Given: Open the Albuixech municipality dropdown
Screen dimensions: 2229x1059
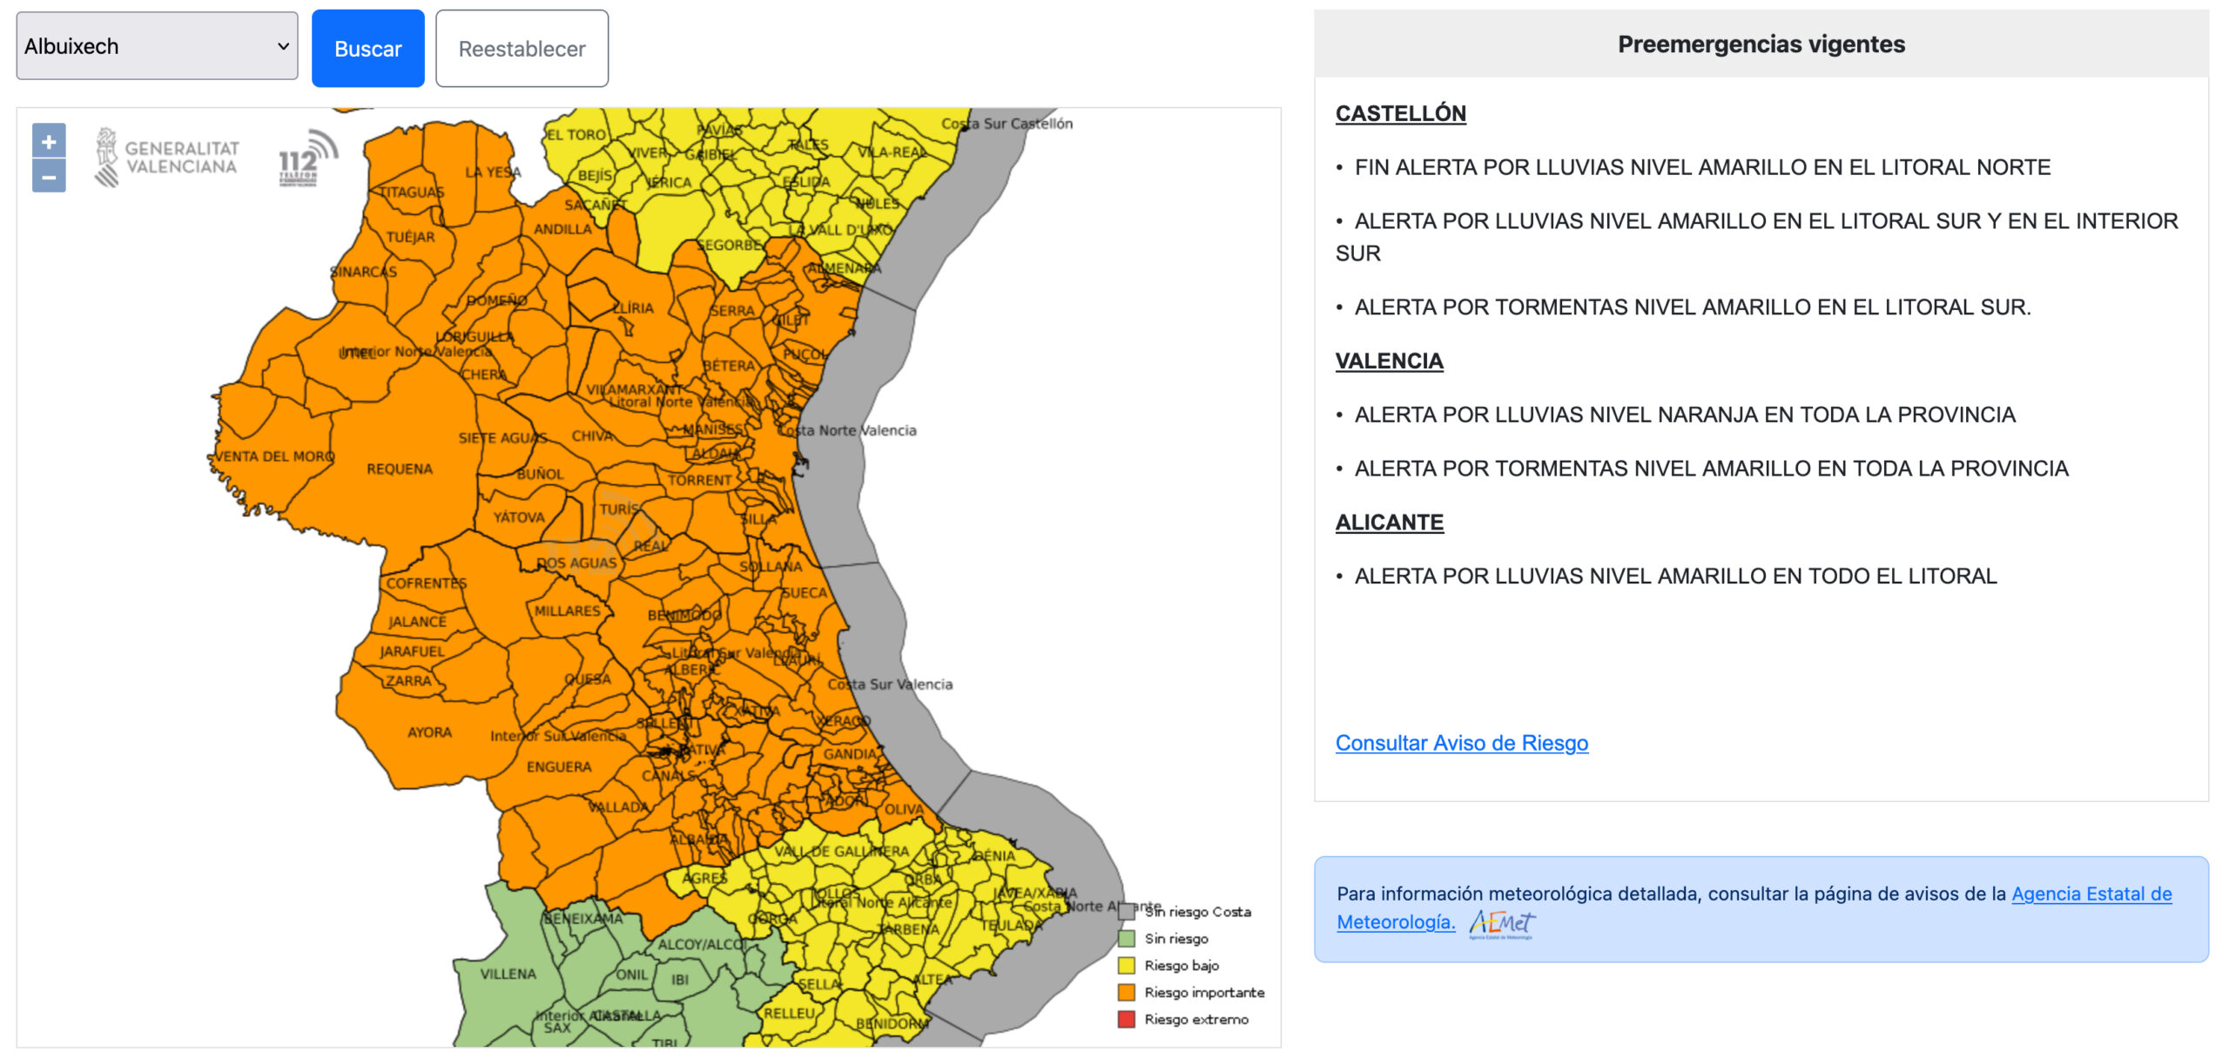Looking at the screenshot, I should pos(157,46).
